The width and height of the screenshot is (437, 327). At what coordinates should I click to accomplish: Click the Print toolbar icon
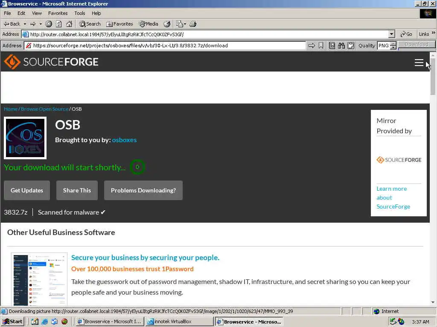click(x=193, y=24)
